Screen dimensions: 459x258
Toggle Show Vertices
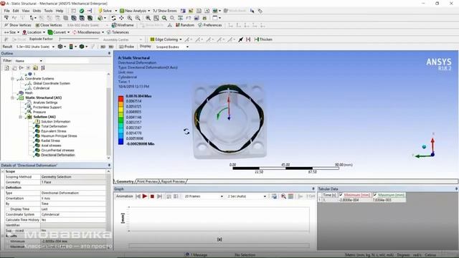click(x=18, y=25)
